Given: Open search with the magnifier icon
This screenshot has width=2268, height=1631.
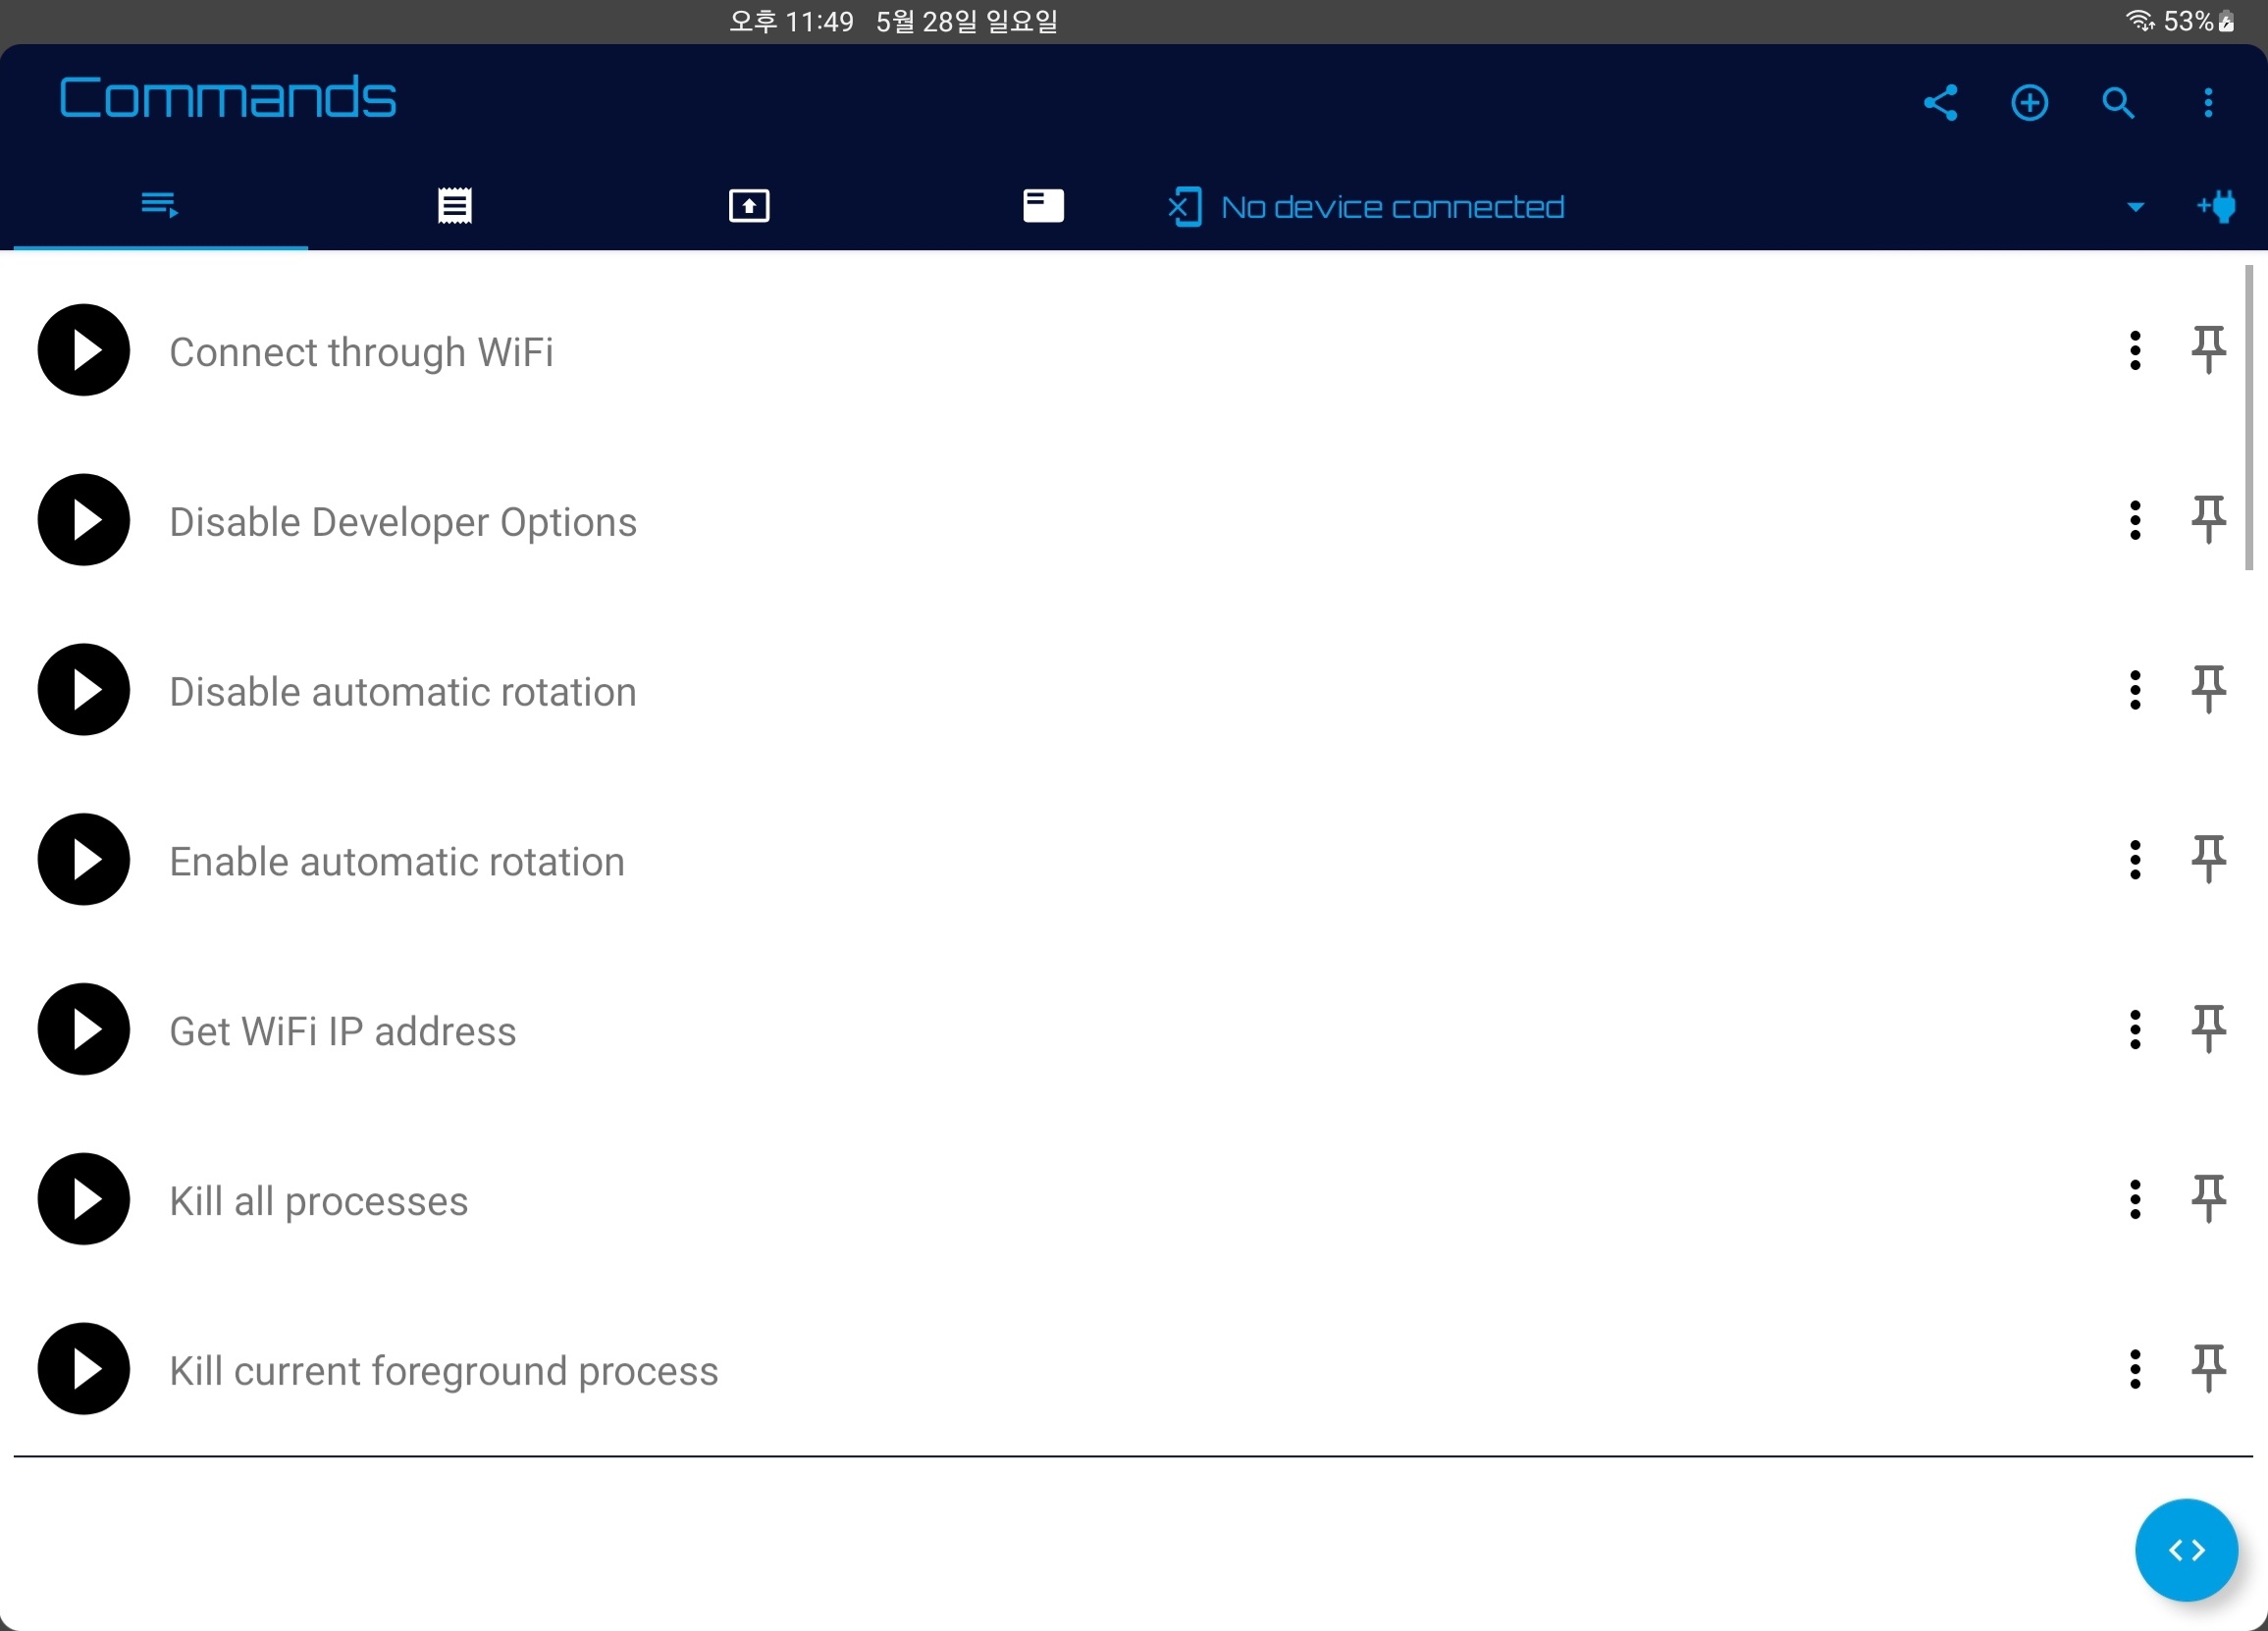Looking at the screenshot, I should tap(2118, 103).
